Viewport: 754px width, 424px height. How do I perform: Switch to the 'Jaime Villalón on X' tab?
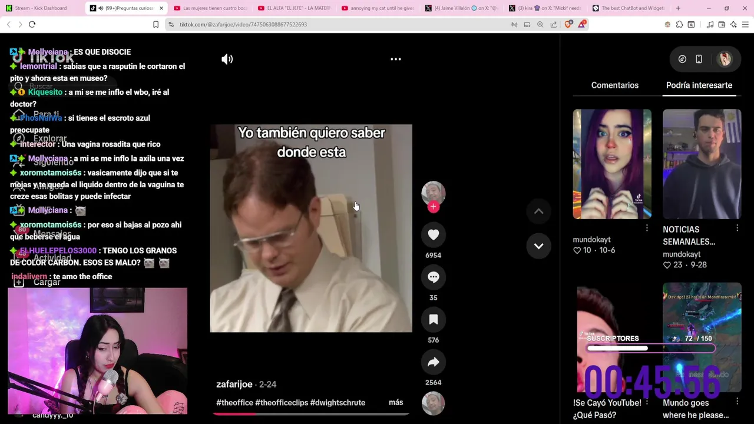462,8
